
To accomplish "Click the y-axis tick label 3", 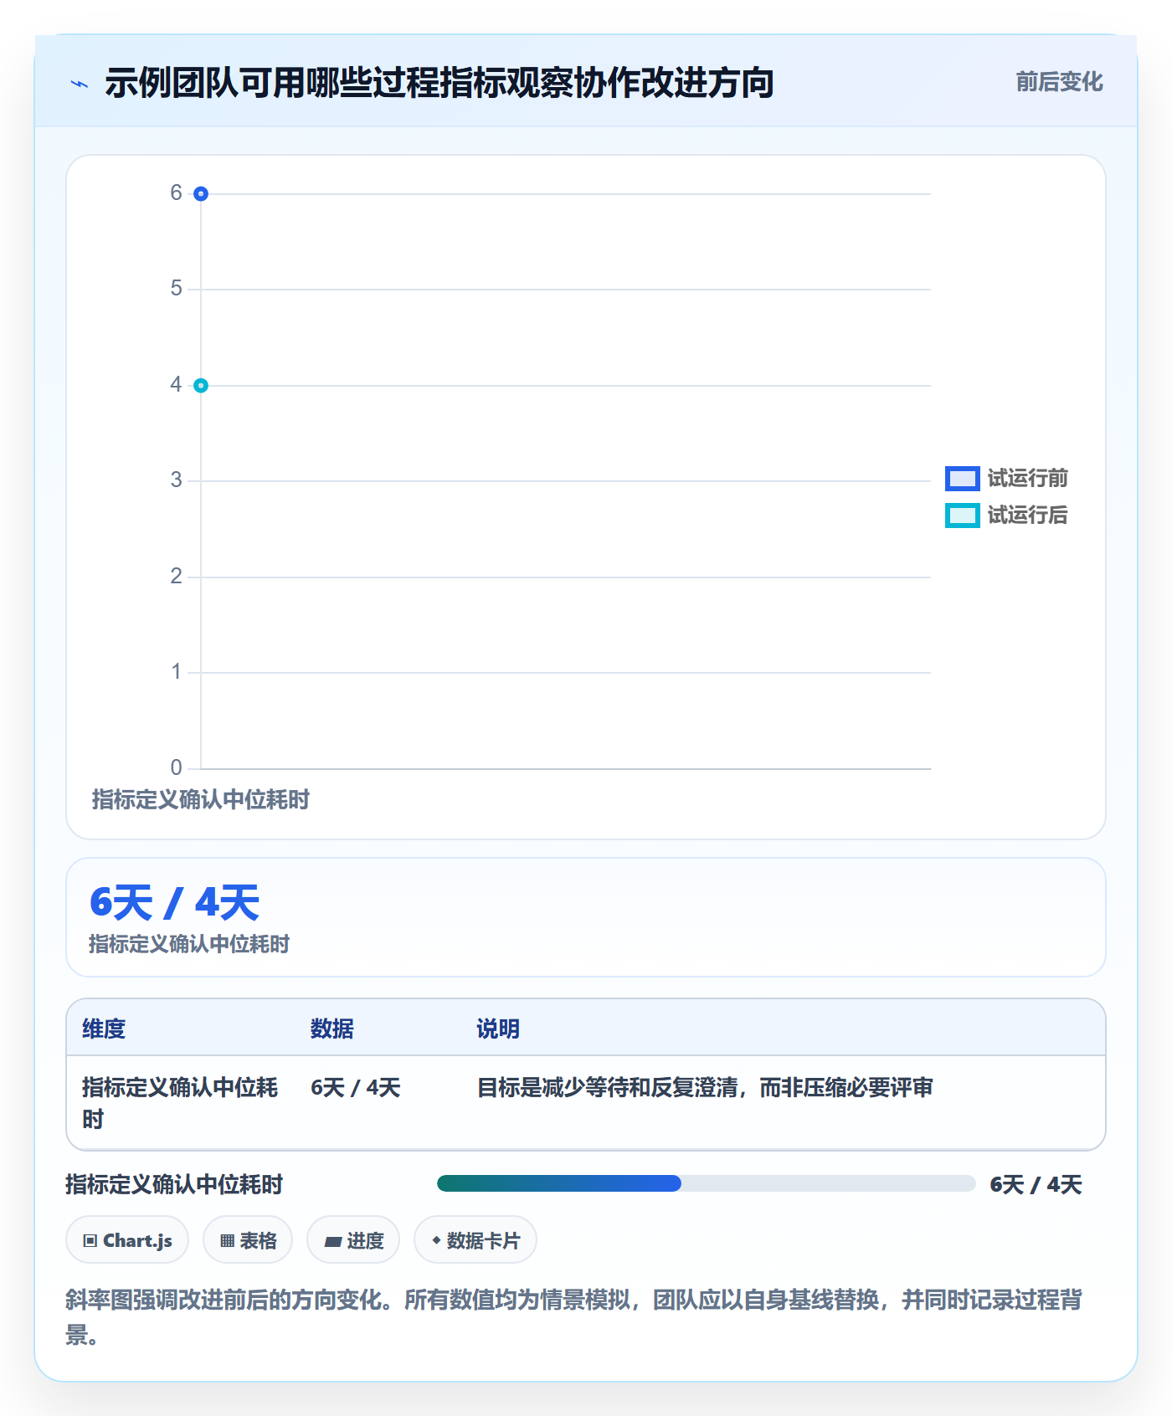I will point(176,480).
